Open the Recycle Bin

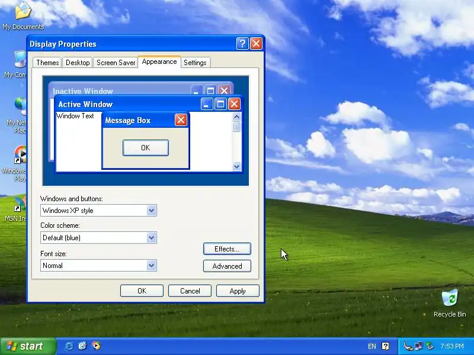tap(450, 304)
